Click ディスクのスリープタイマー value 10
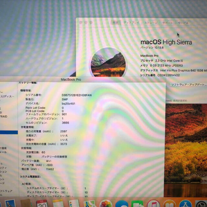 click(x=86, y=193)
